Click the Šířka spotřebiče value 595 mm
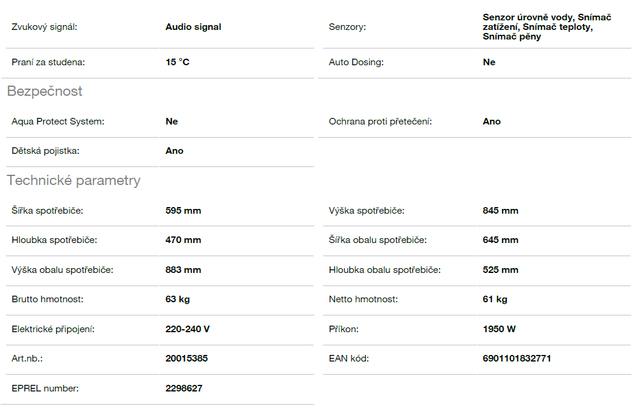Screen dimensions: 636x413 click(183, 211)
